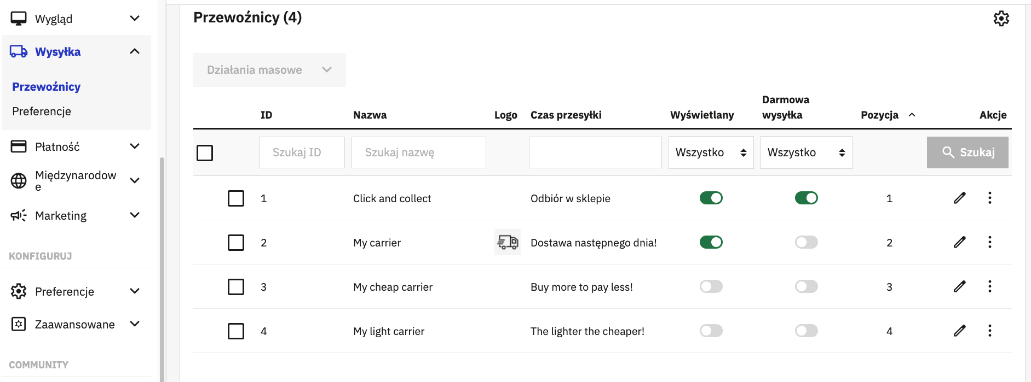Open more actions for My carrier
1031x382 pixels.
pos(989,242)
